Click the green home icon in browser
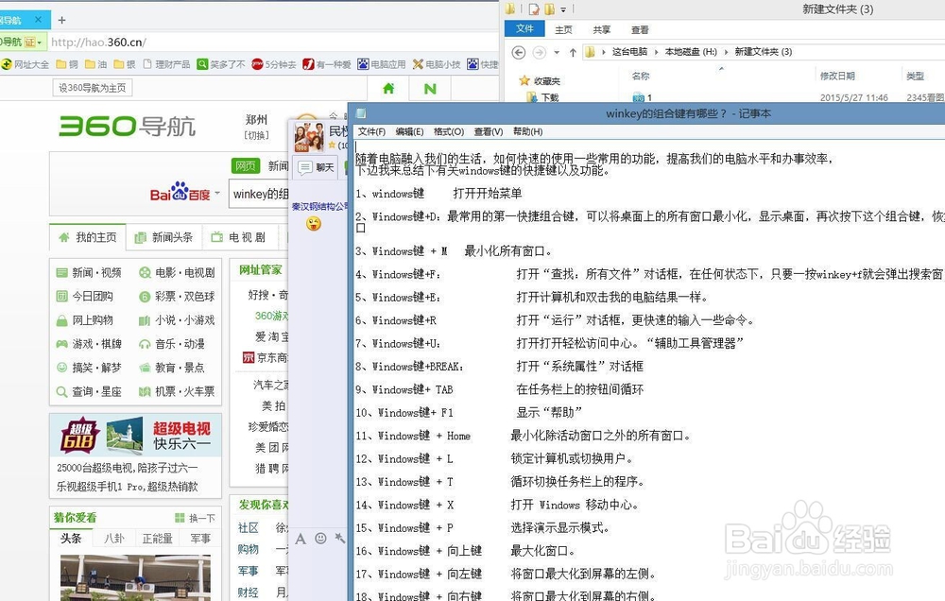945x601 pixels. coord(388,89)
